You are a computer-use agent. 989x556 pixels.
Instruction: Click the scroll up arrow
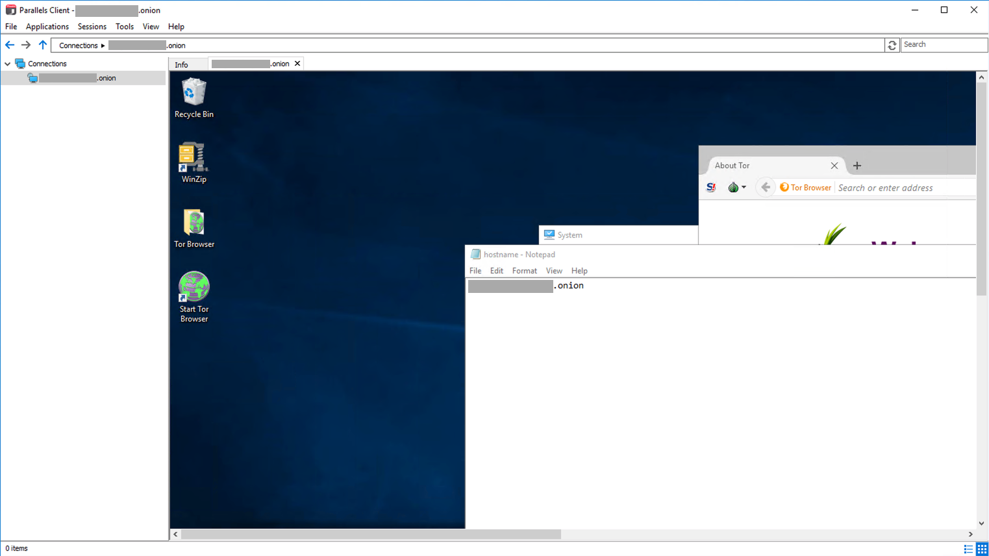tap(981, 77)
